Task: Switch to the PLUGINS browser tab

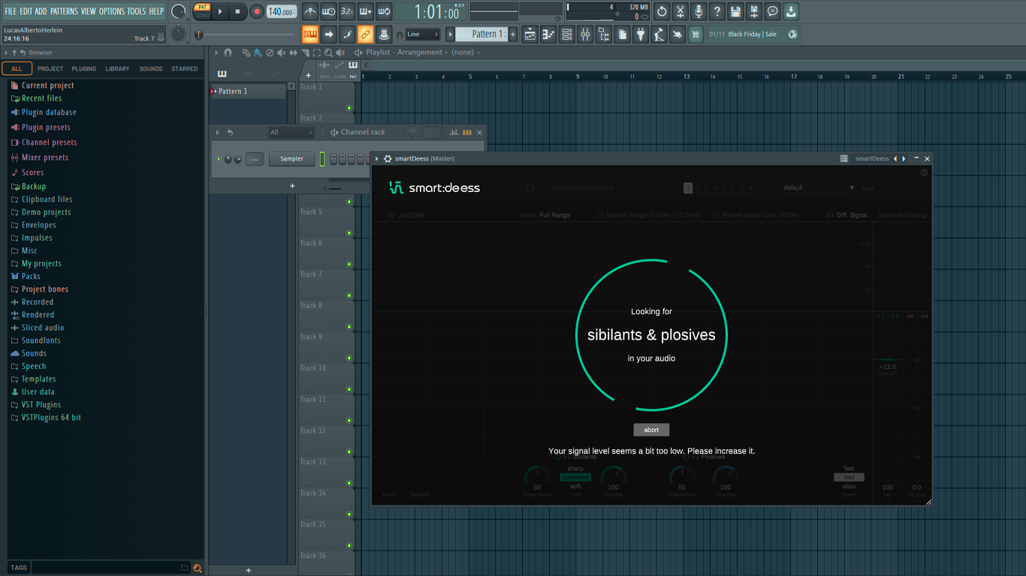Action: coord(83,69)
